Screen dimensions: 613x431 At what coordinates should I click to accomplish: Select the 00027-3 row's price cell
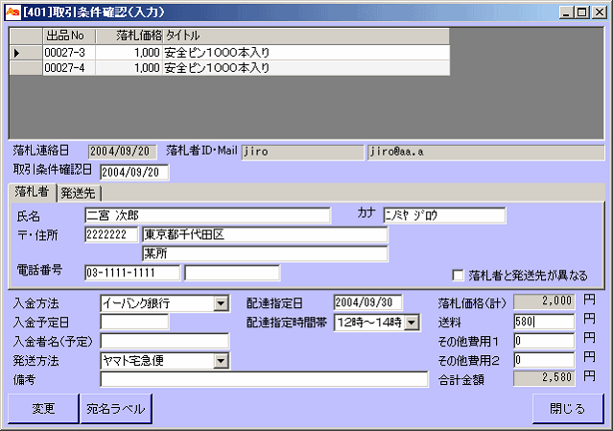[129, 53]
